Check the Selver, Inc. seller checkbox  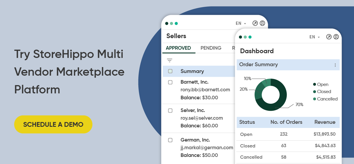tap(170, 111)
